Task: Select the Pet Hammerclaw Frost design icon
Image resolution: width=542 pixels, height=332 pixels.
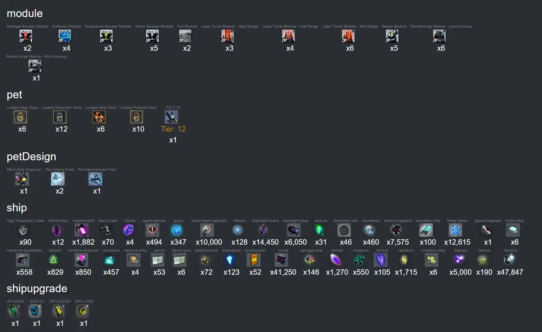Action: coord(95,179)
